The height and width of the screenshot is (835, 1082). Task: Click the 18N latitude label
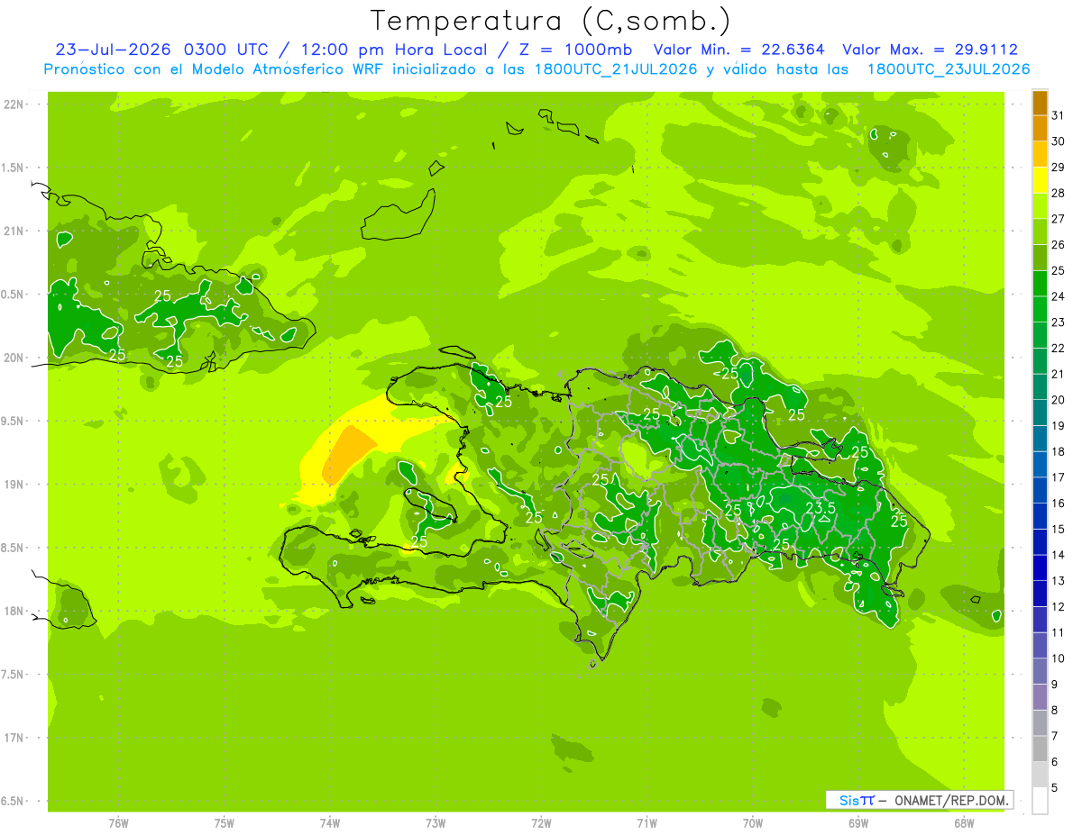point(13,611)
